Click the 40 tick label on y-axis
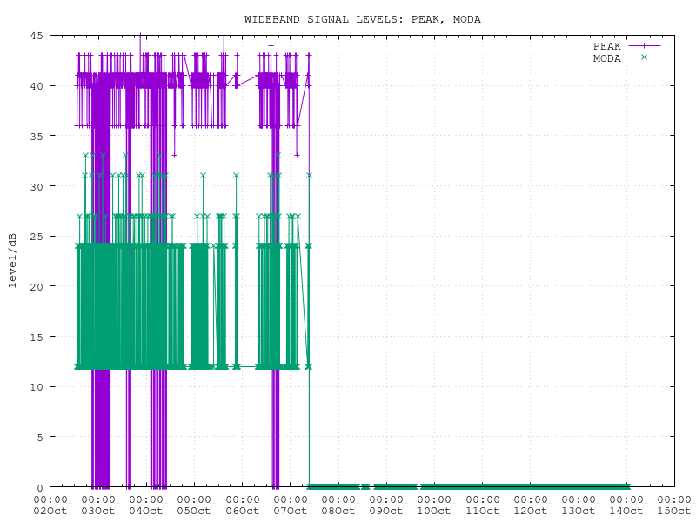The height and width of the screenshot is (522, 696). [37, 86]
